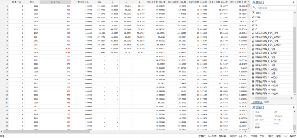This screenshot has width=297, height=138.
Task: Click the 文件大小 property row
Action: tap(272, 120)
